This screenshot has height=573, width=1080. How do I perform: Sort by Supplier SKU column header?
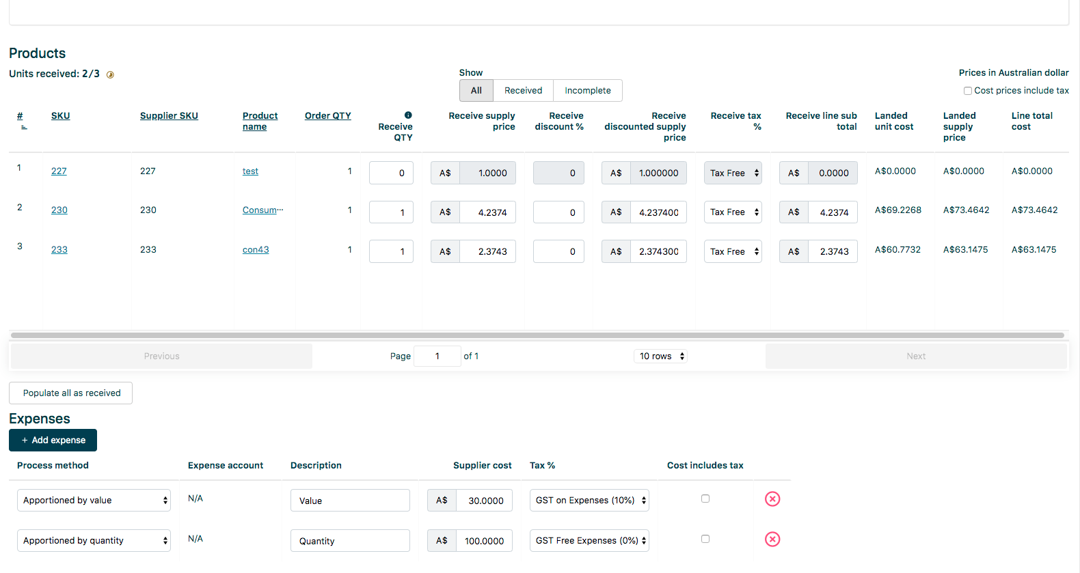point(169,115)
